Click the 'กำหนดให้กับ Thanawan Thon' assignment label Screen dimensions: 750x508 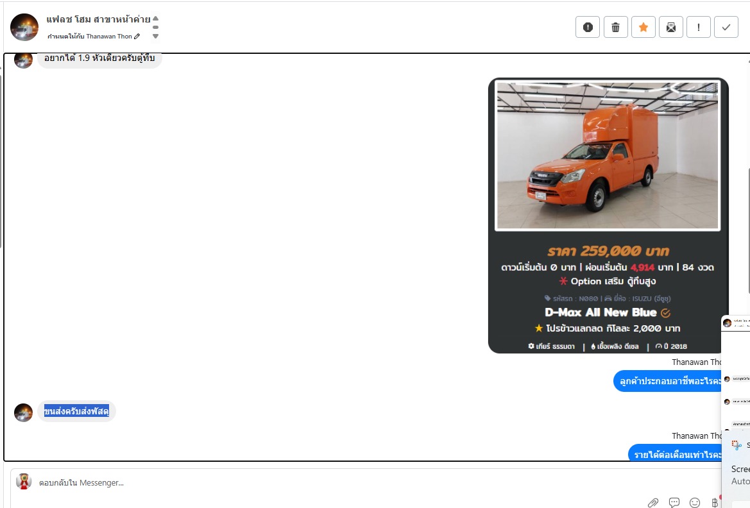(89, 37)
